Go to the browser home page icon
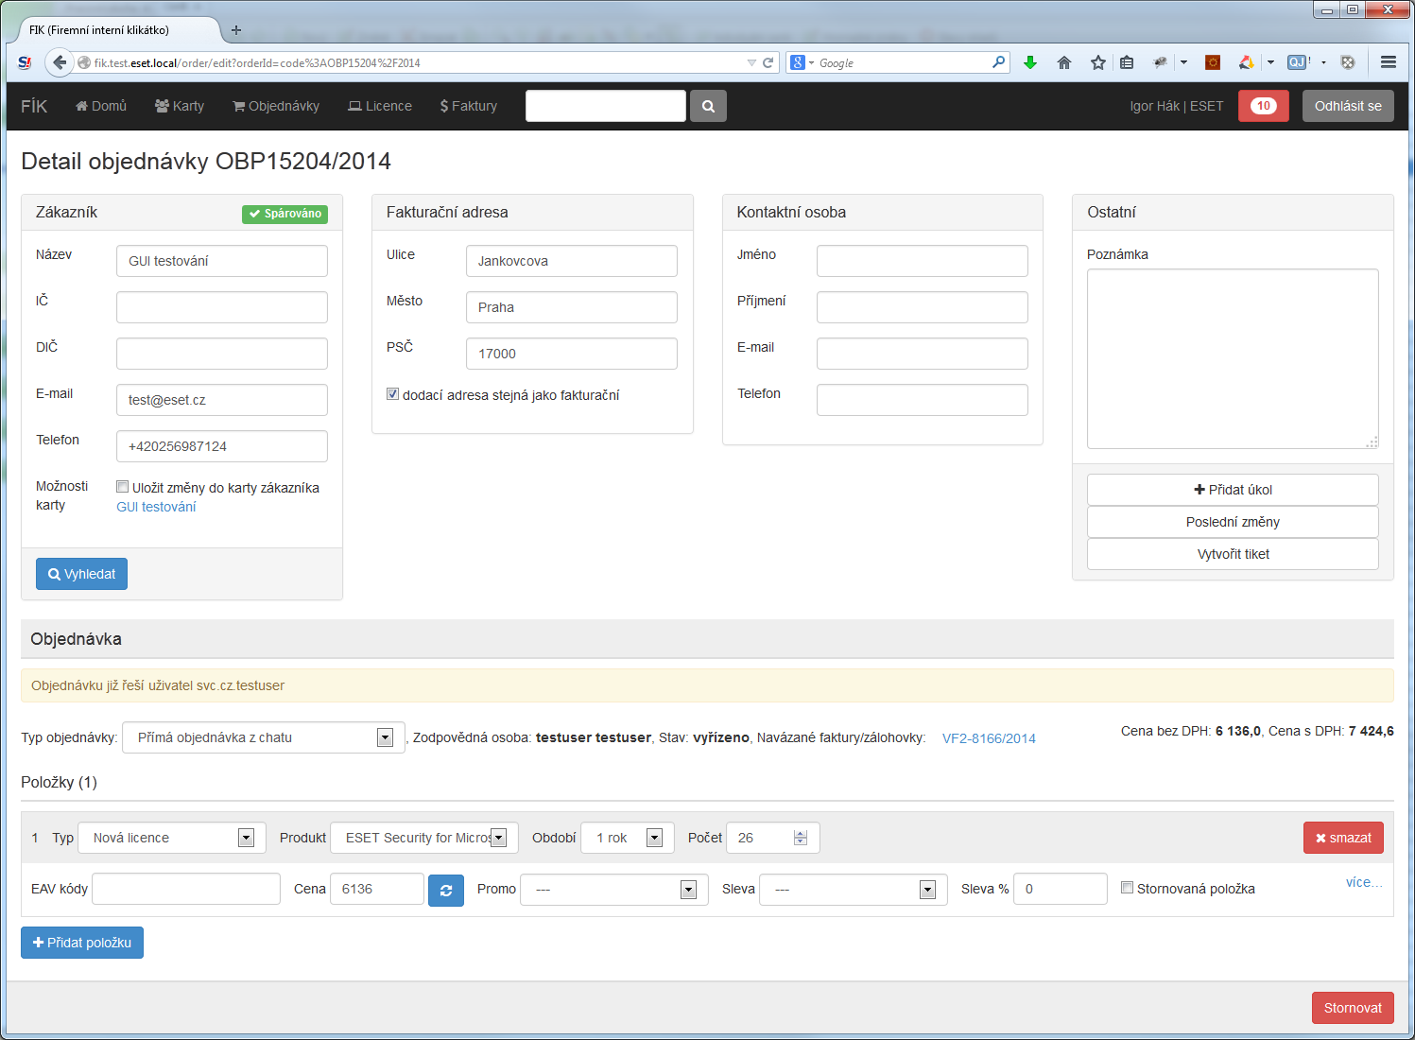 coord(1064,62)
